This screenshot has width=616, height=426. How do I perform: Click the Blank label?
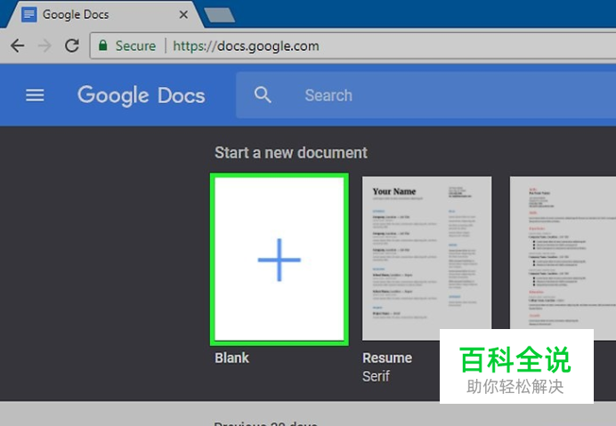[231, 358]
